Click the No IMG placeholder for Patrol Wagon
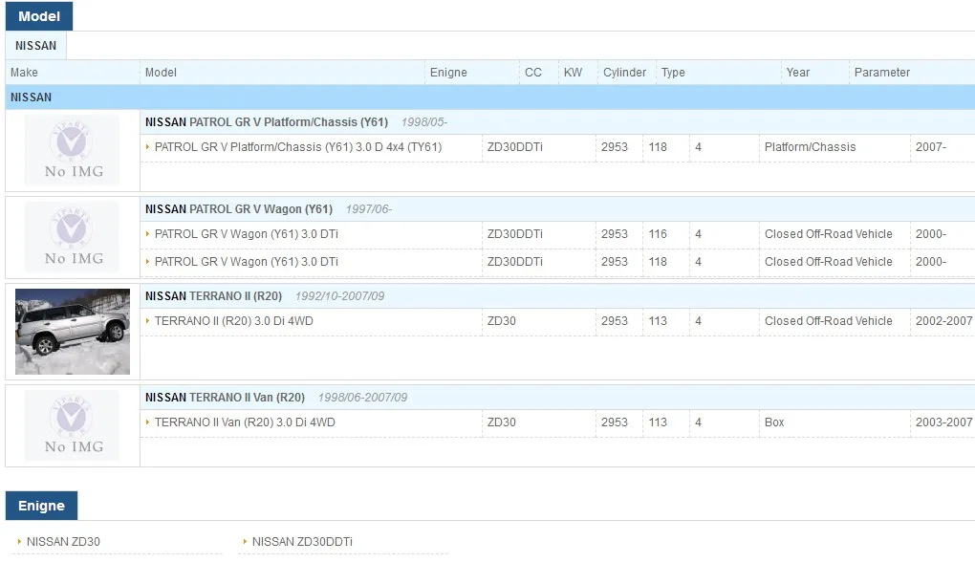The height and width of the screenshot is (563, 975). coord(73,237)
